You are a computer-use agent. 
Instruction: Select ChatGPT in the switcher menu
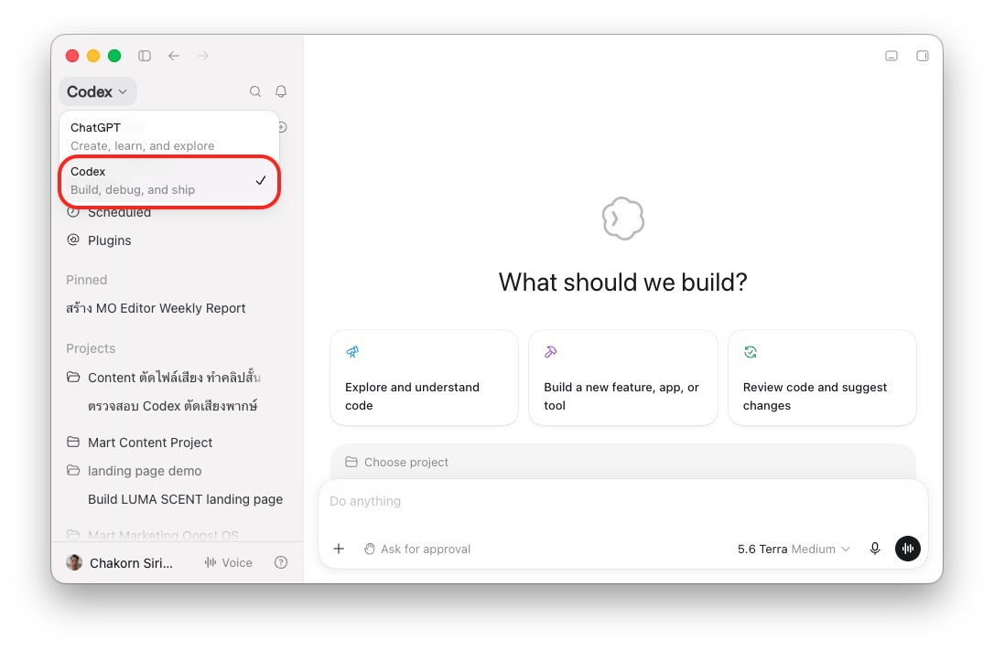pos(169,136)
